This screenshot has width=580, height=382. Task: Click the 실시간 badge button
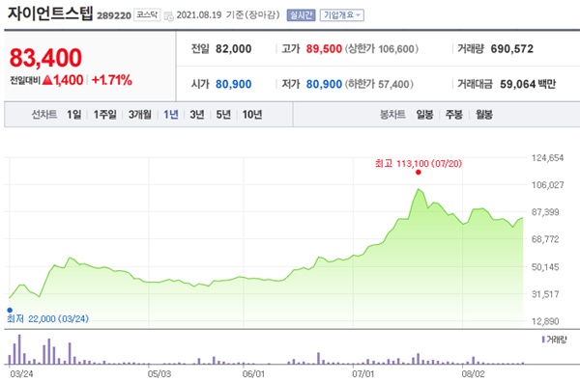(x=301, y=15)
